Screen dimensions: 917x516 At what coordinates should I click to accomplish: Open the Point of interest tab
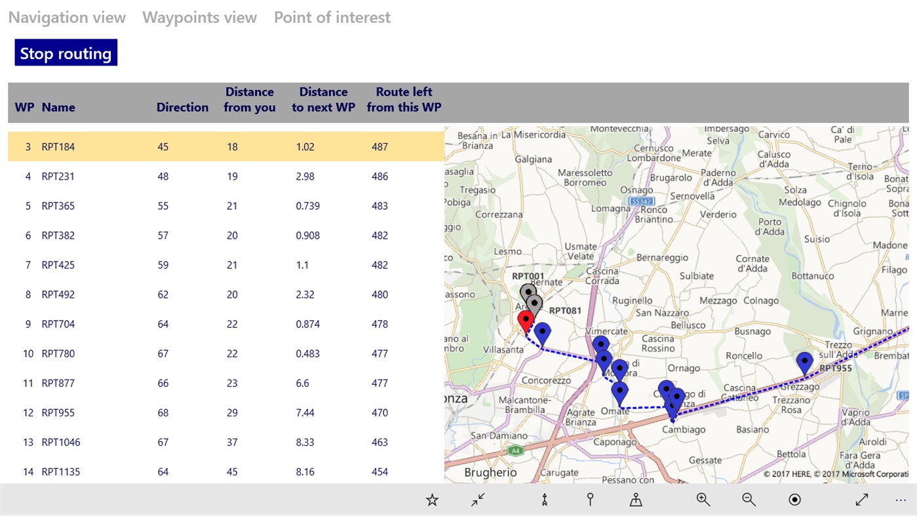(332, 17)
